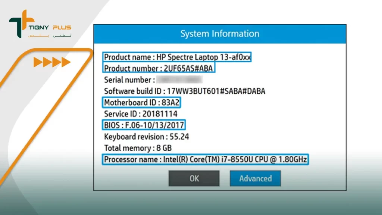Click the Service ID 20181114 entry
The height and width of the screenshot is (215, 382).
coord(141,114)
